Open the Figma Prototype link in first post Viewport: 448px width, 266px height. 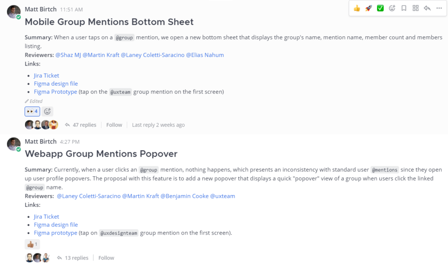56,92
